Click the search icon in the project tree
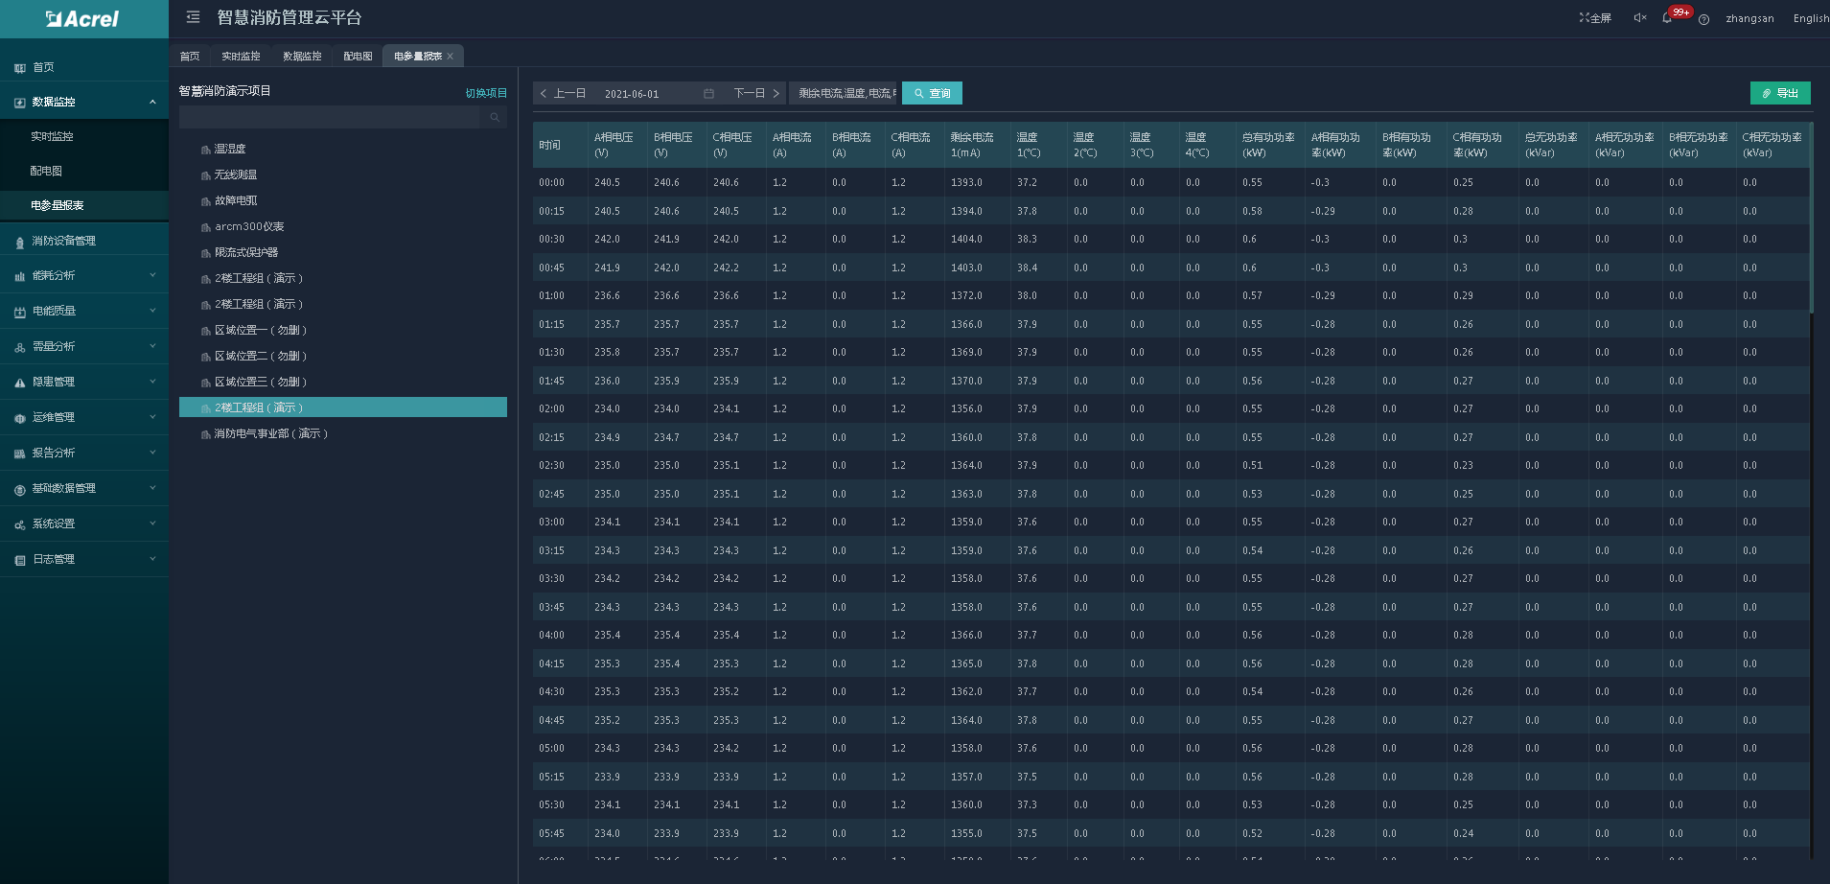The height and width of the screenshot is (884, 1830). (x=495, y=117)
